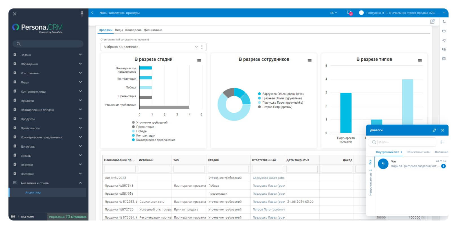457x229 pixels.
Task: Select the Продажи tab
Action: tap(106, 30)
